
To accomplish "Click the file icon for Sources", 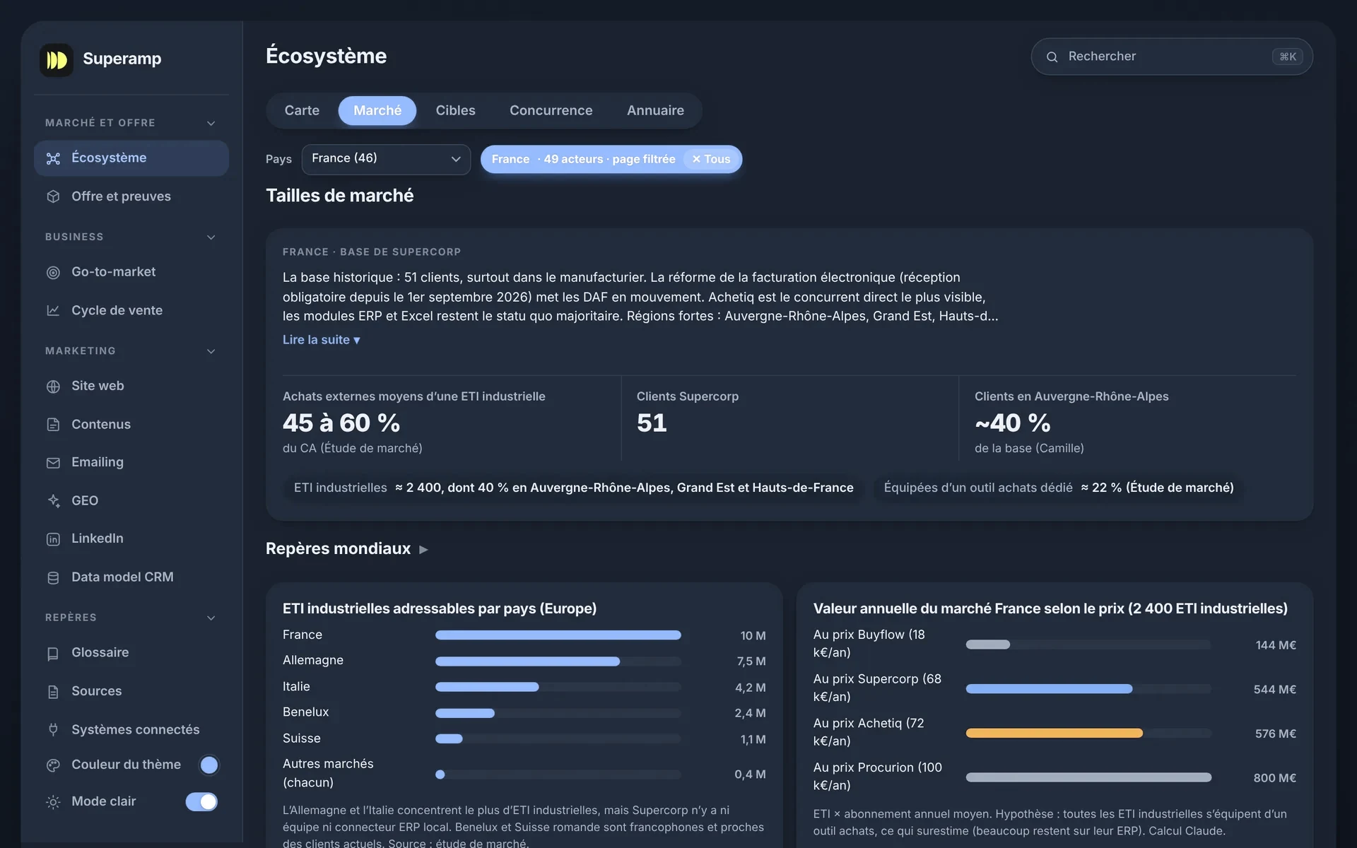I will (x=53, y=692).
